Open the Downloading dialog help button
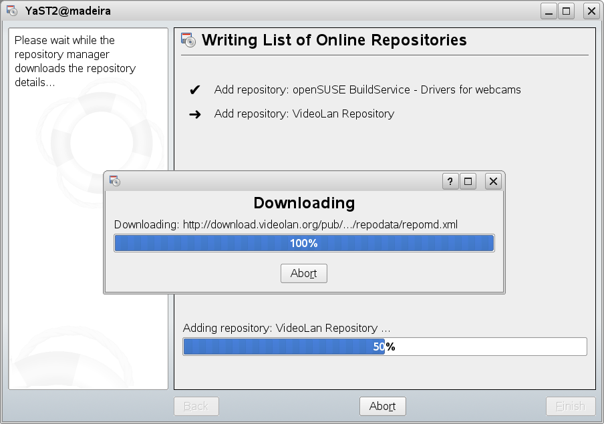 pyautogui.click(x=450, y=182)
